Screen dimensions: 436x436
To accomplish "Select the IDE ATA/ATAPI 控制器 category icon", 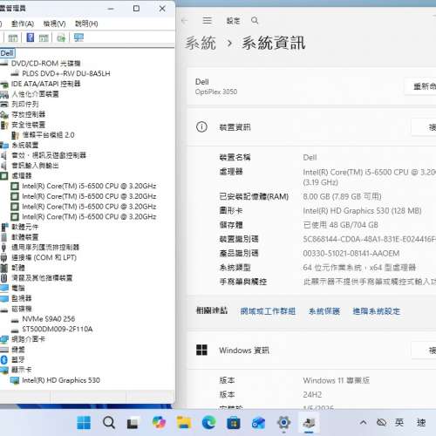I will [x=4, y=84].
